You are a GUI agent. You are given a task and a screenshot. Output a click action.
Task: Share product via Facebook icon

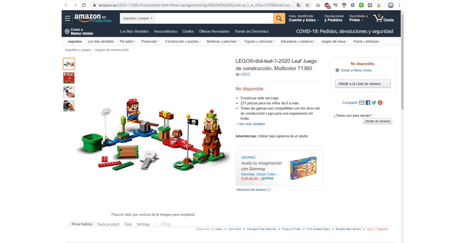368,103
